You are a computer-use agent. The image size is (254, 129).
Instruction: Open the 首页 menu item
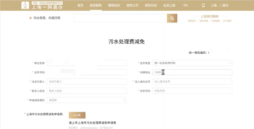coord(80,5)
